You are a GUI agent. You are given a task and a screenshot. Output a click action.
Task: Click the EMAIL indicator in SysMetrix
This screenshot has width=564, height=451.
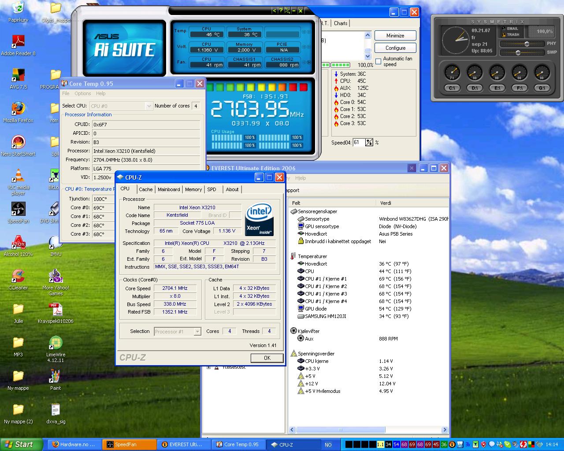click(510, 29)
